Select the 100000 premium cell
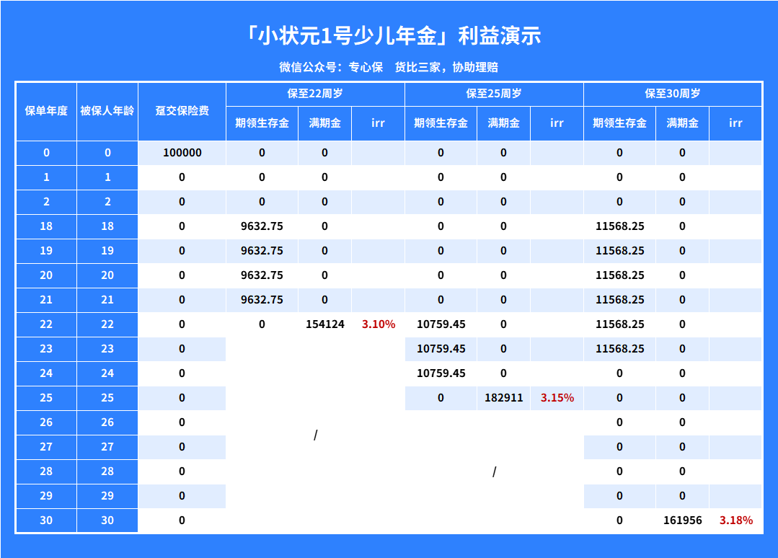This screenshot has width=778, height=558. (182, 153)
